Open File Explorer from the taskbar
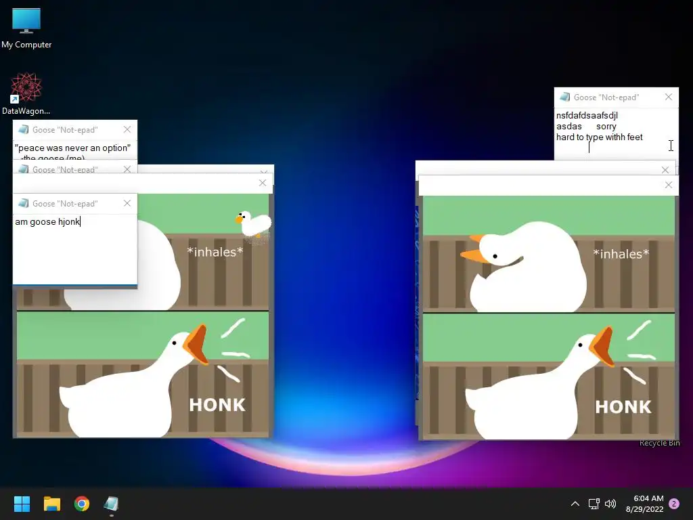 pos(51,504)
